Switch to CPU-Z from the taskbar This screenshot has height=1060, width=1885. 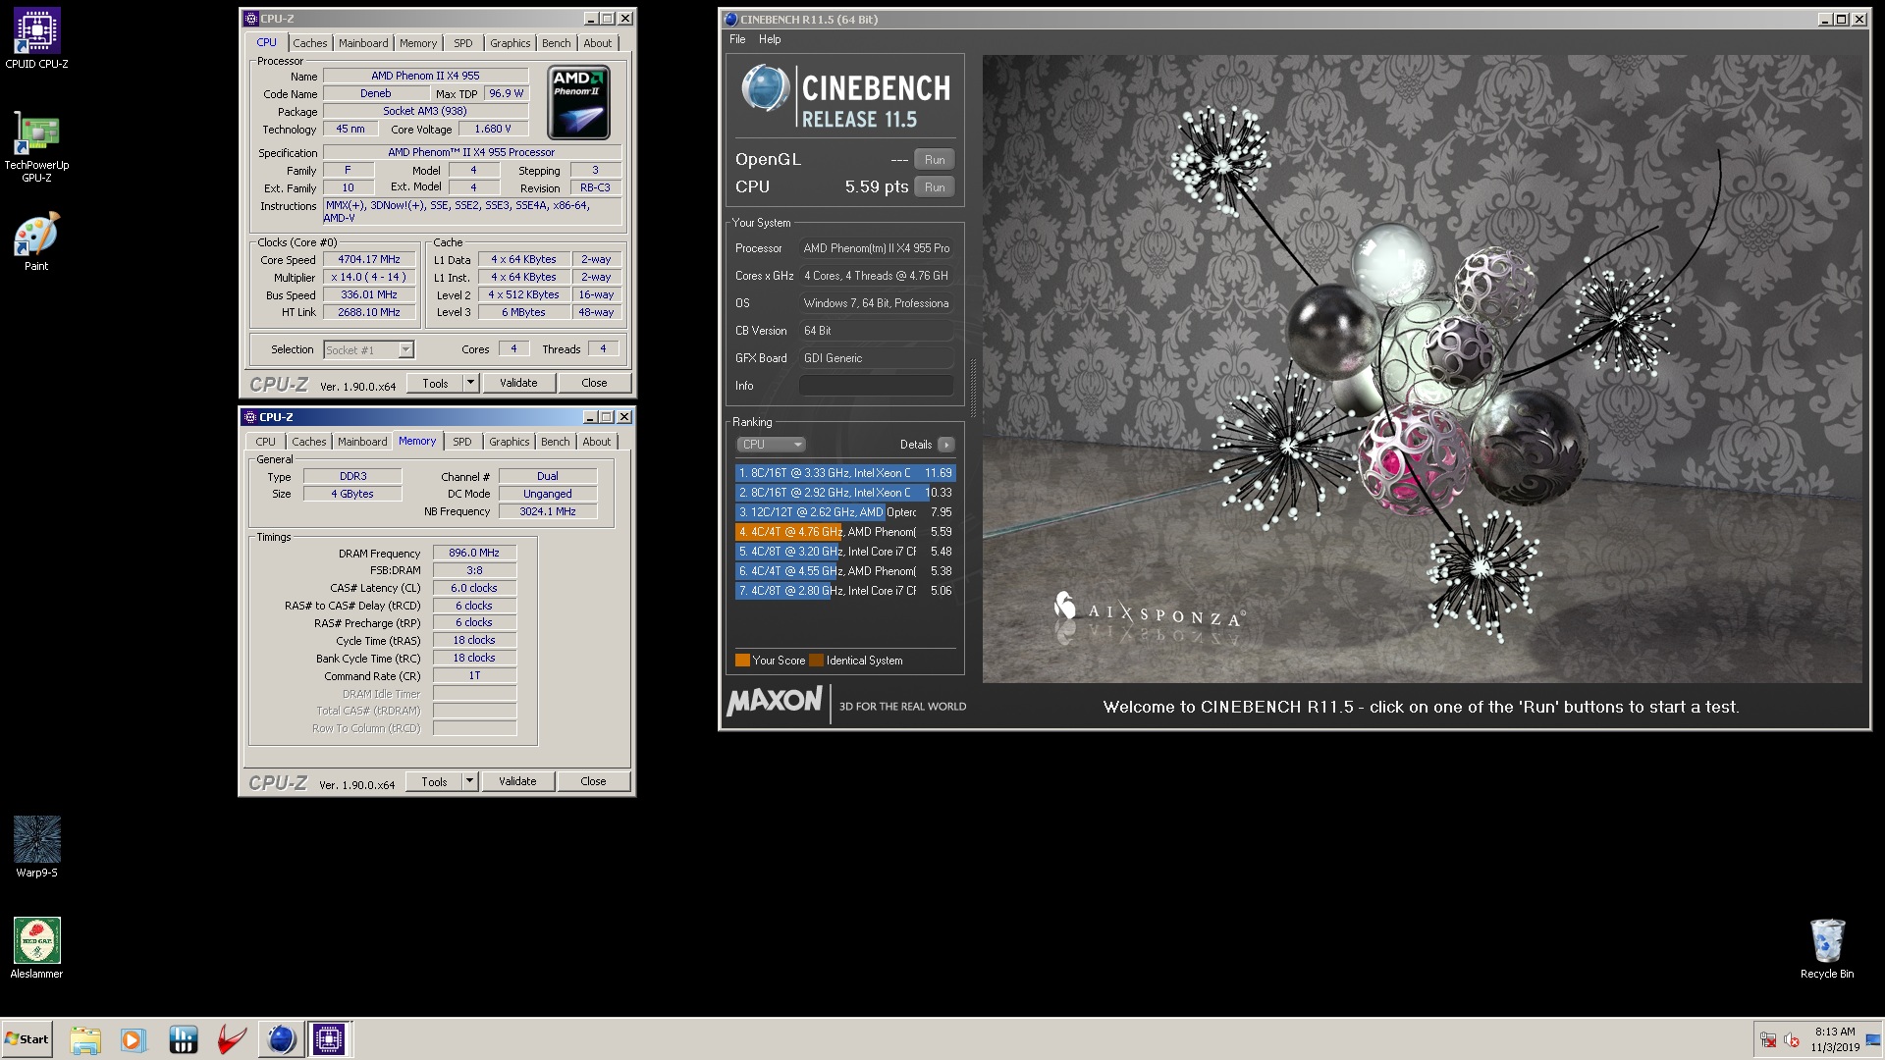point(329,1039)
